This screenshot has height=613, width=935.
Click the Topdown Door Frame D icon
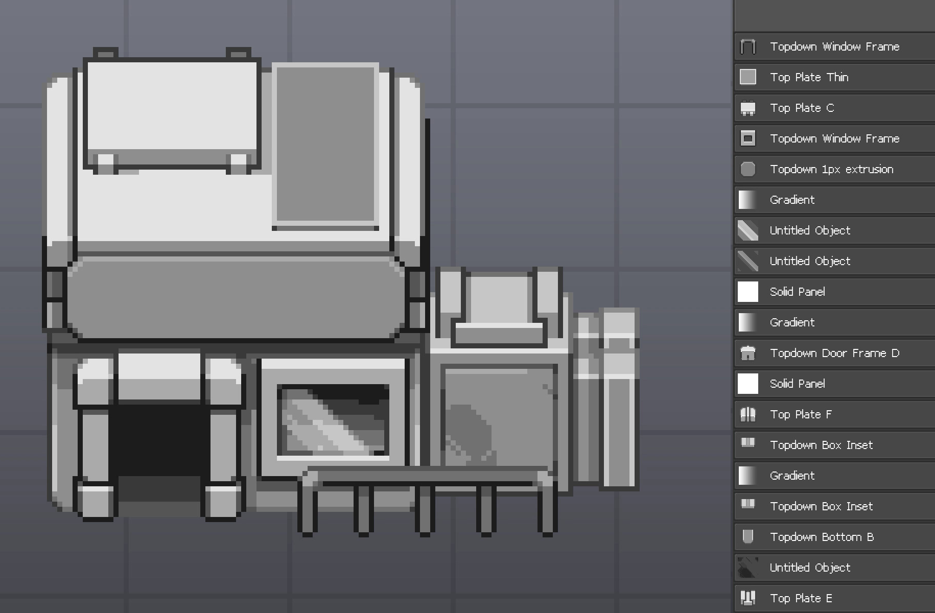tap(748, 353)
